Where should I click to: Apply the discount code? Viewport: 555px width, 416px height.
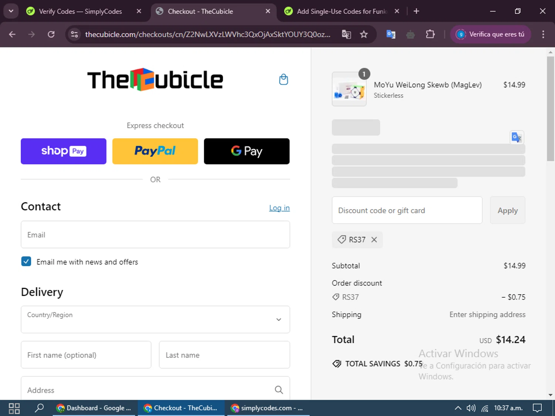[x=508, y=210]
